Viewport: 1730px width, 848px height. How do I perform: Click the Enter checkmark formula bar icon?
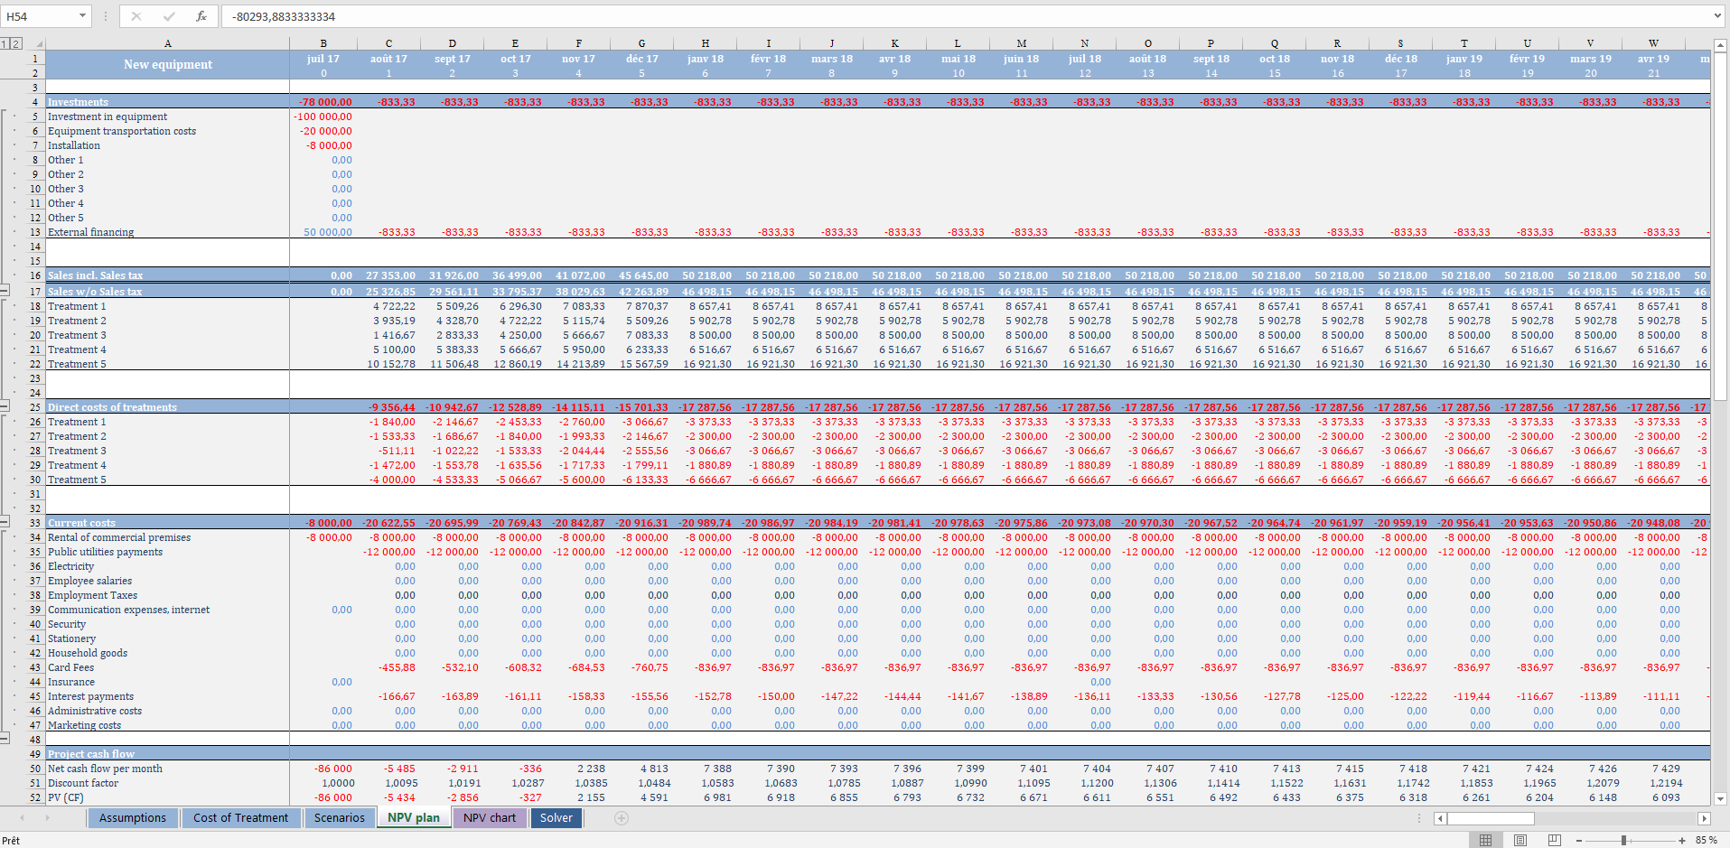tap(169, 16)
